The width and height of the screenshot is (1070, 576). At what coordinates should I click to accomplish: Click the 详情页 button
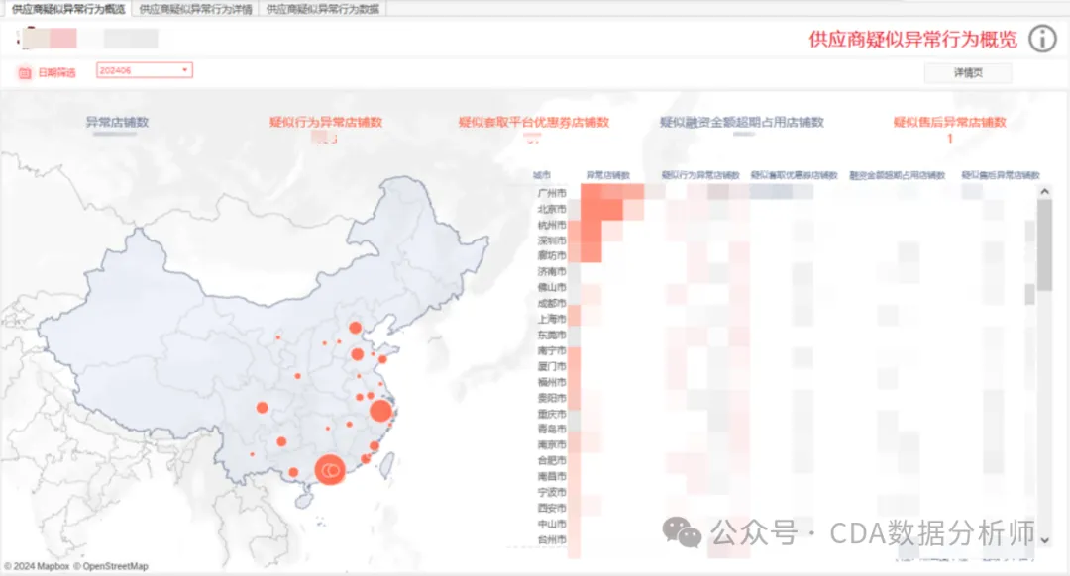click(x=967, y=73)
